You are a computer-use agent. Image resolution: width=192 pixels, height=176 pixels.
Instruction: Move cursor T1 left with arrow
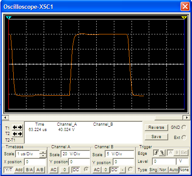(x=15, y=127)
